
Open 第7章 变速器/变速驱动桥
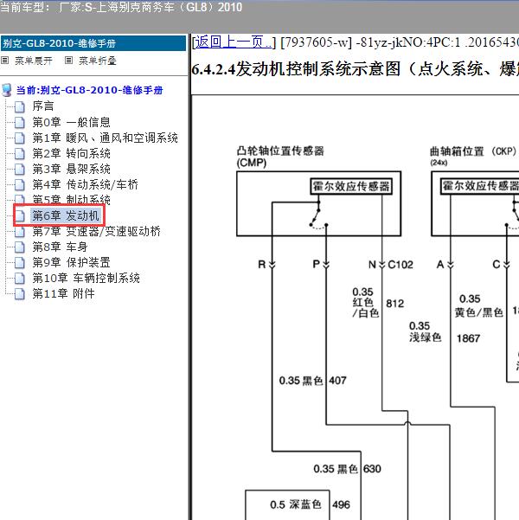tap(97, 231)
